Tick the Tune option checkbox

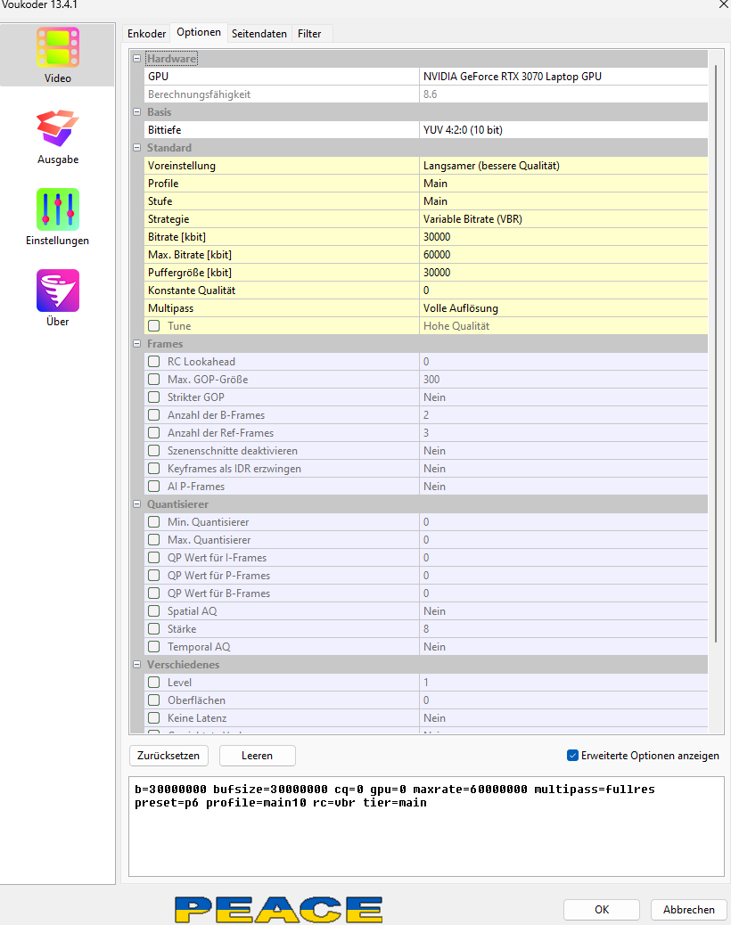154,326
